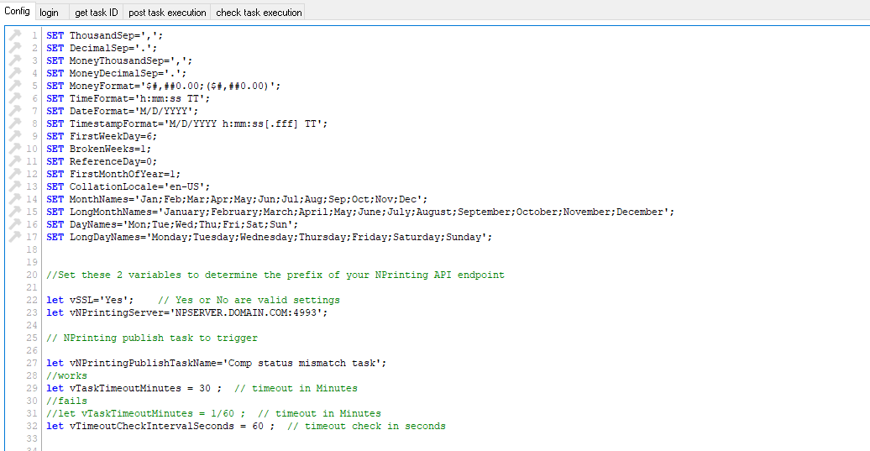Image resolution: width=870 pixels, height=451 pixels.
Task: Click the 'NPrinting publish task to trigger' comment
Action: pos(160,338)
